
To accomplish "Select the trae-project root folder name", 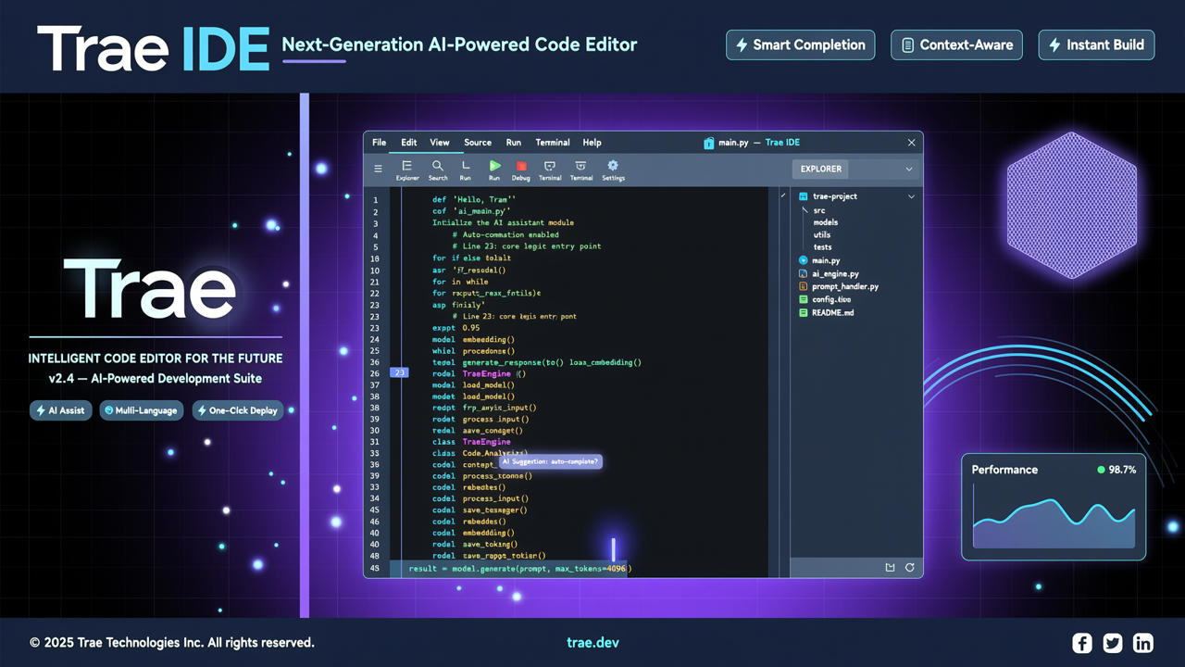I will tap(835, 196).
